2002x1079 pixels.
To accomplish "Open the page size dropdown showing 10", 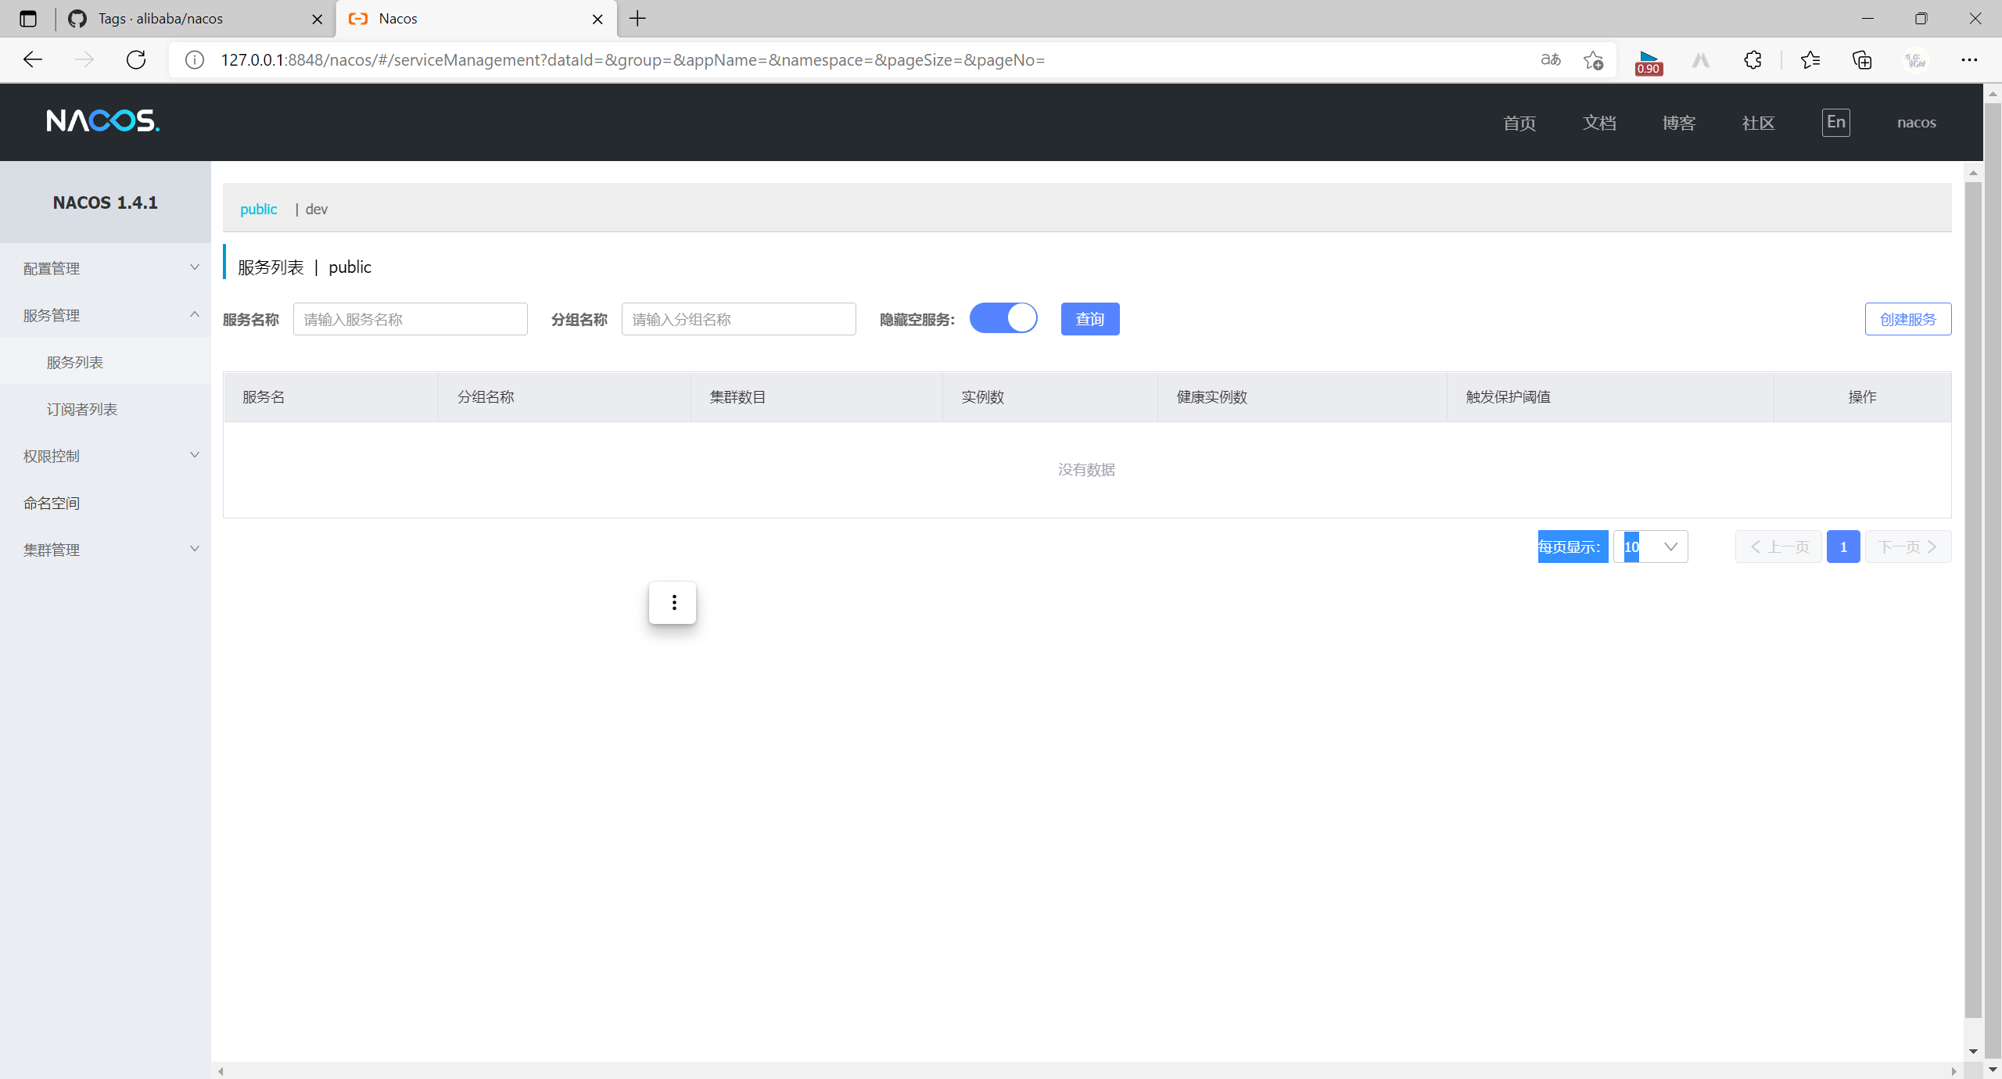I will [x=1651, y=547].
